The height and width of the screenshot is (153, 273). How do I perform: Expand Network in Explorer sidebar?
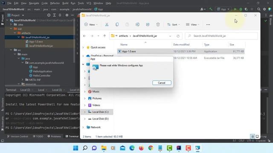click(83, 127)
